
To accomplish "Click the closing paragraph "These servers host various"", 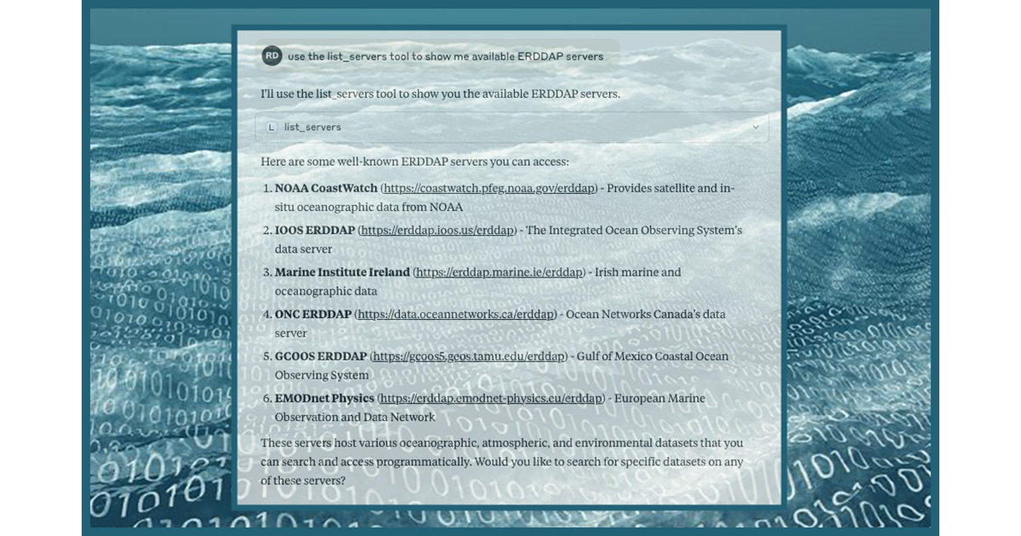I will point(502,461).
